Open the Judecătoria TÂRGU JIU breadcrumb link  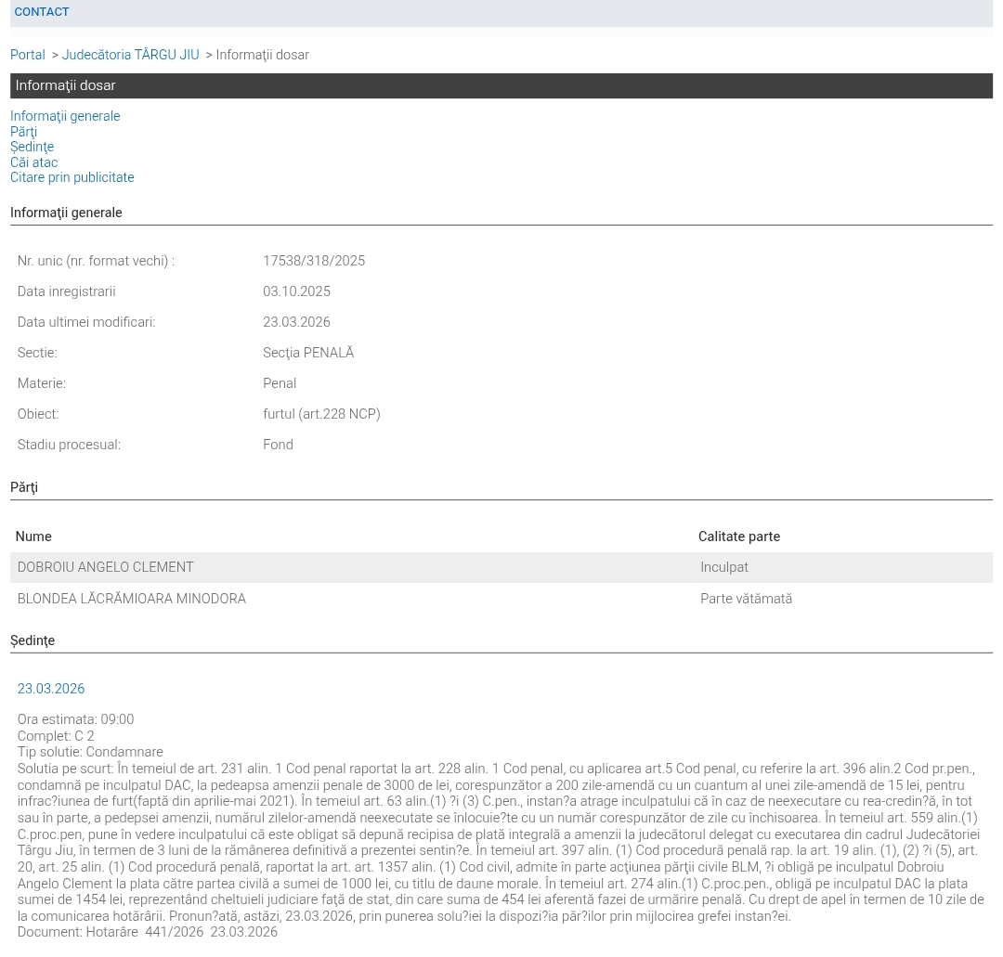[x=131, y=55]
